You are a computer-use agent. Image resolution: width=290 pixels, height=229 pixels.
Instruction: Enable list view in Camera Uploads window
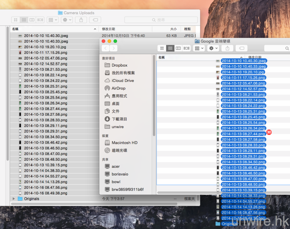click(24, 20)
